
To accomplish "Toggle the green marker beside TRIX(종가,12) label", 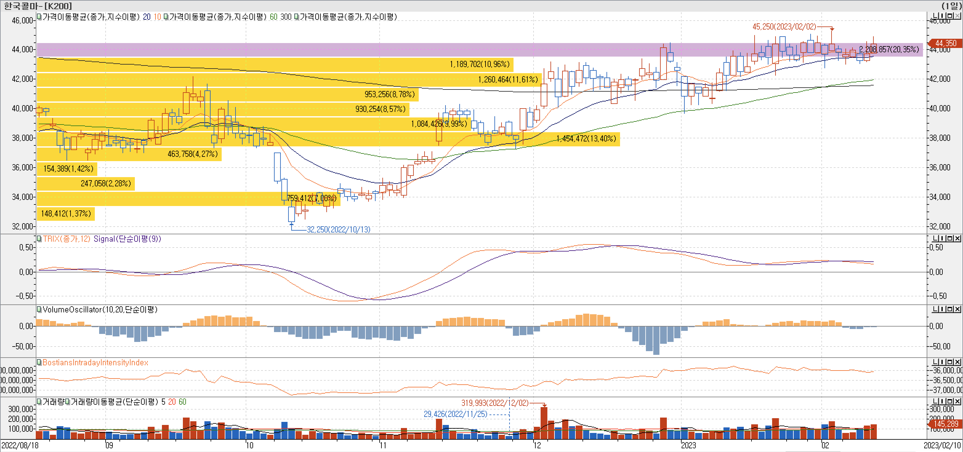I will point(39,239).
